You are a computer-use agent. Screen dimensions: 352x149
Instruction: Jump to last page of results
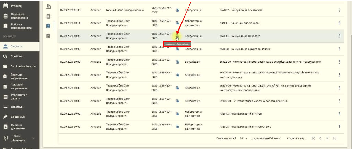(334, 138)
